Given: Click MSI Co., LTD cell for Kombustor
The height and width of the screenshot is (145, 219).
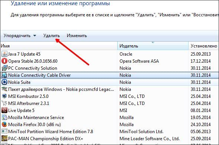Looking at the screenshot, I should [132, 96].
